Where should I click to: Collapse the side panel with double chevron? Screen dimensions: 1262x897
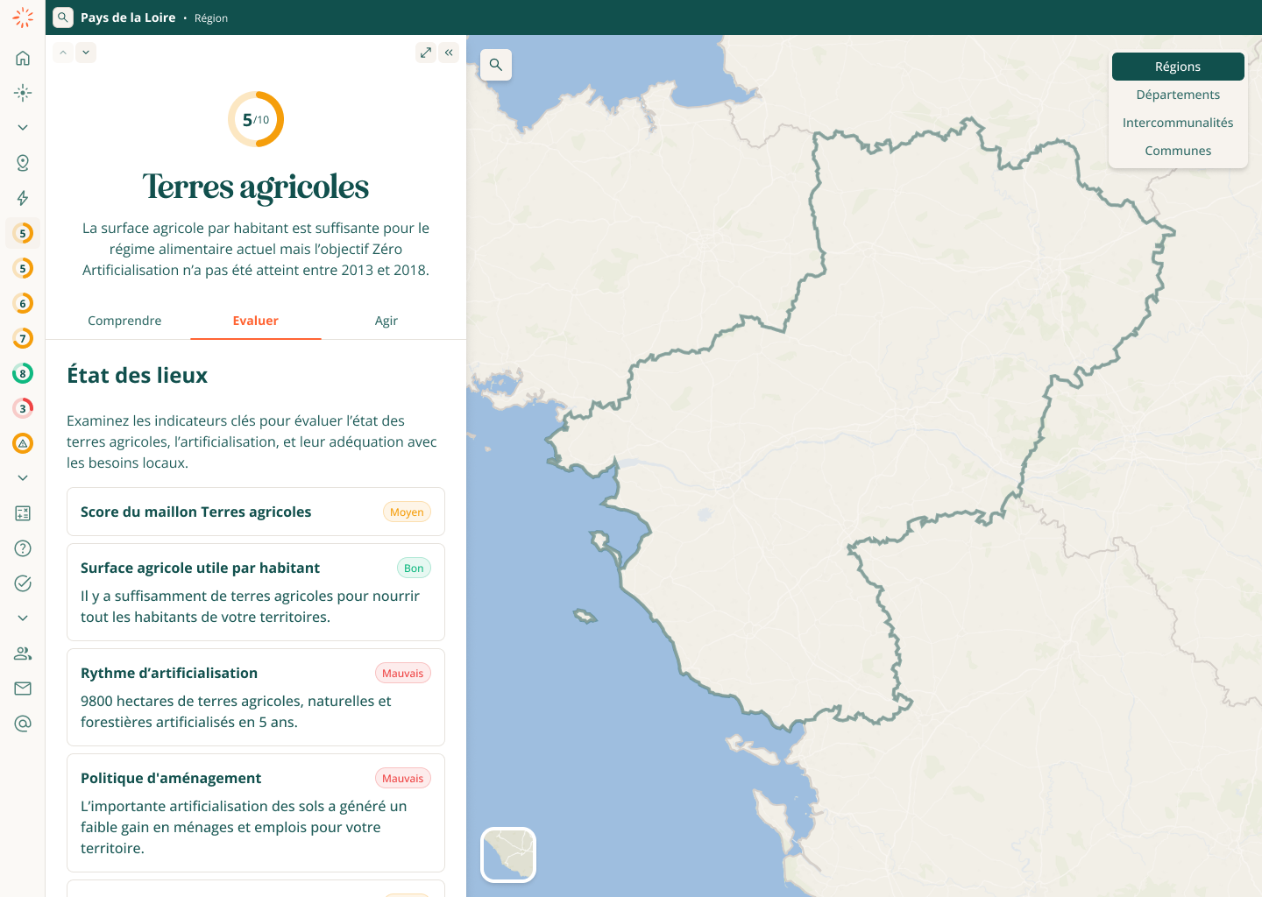[x=449, y=53]
